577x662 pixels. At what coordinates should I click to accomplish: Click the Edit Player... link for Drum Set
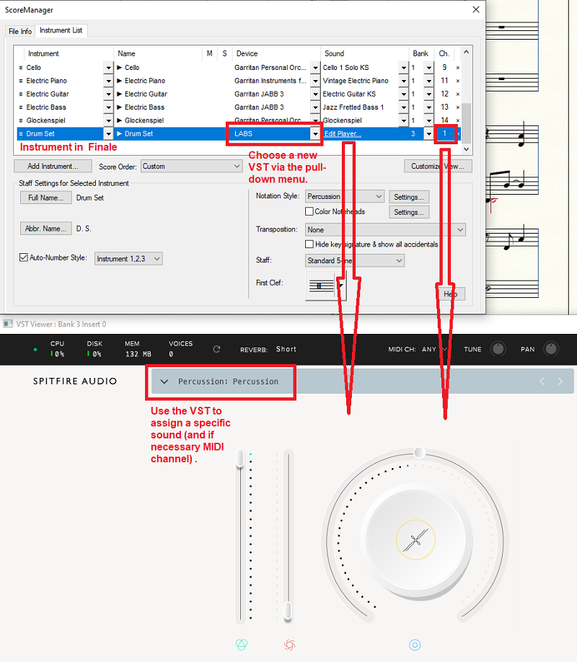click(x=343, y=134)
